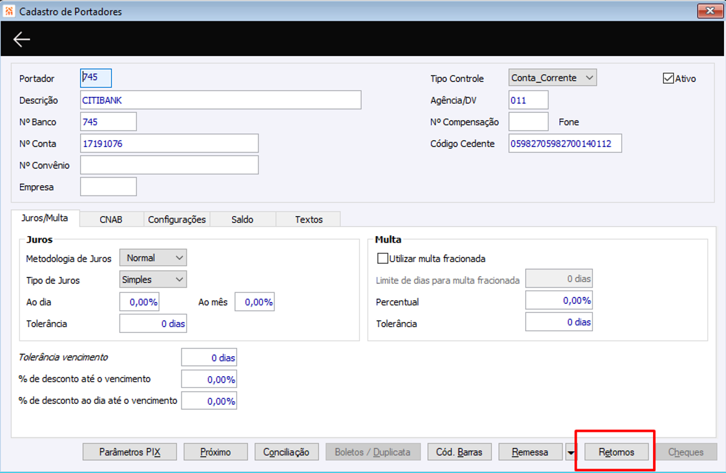
Task: Edit the Ao mês percentage field
Action: [x=254, y=302]
